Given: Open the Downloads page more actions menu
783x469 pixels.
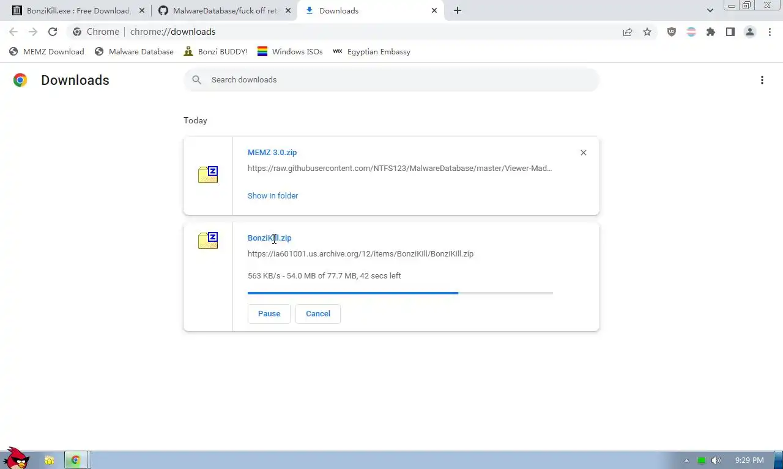Looking at the screenshot, I should 762,80.
